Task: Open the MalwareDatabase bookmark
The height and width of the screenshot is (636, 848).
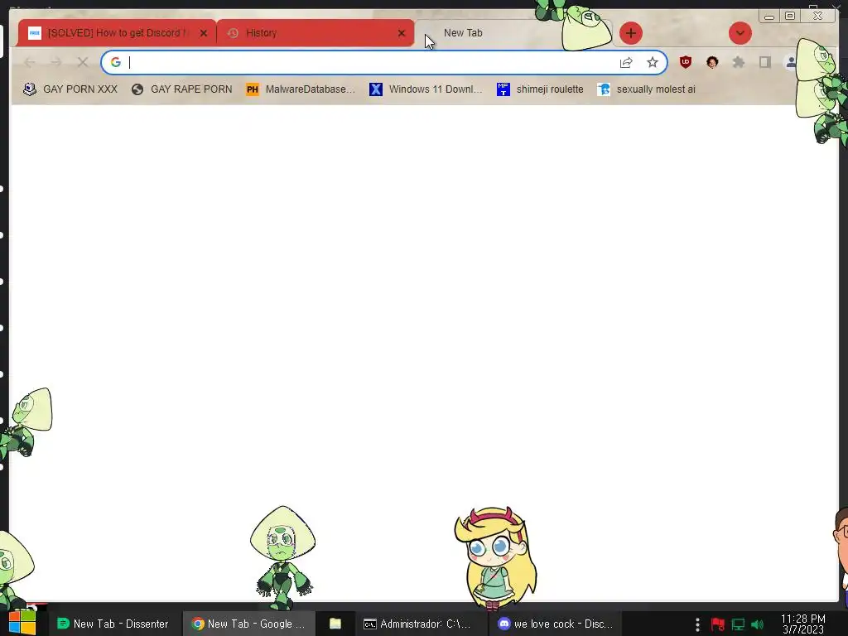Action: click(301, 89)
